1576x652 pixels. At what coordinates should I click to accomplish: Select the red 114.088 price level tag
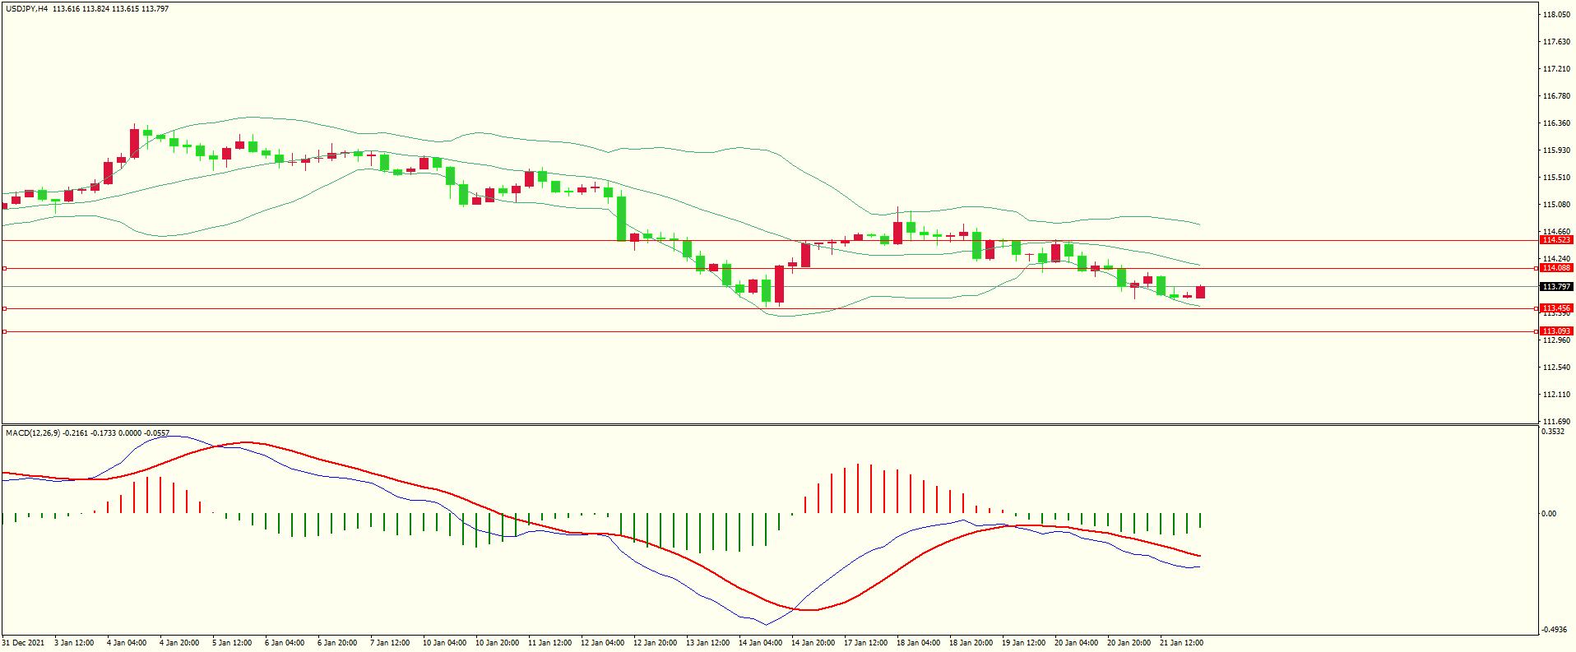[1555, 268]
